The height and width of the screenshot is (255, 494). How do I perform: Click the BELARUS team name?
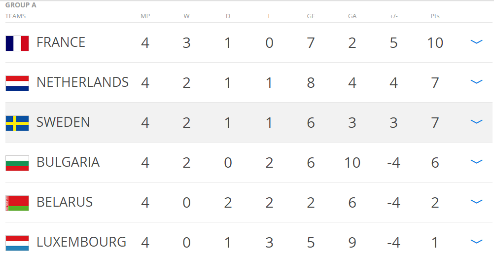pyautogui.click(x=65, y=202)
